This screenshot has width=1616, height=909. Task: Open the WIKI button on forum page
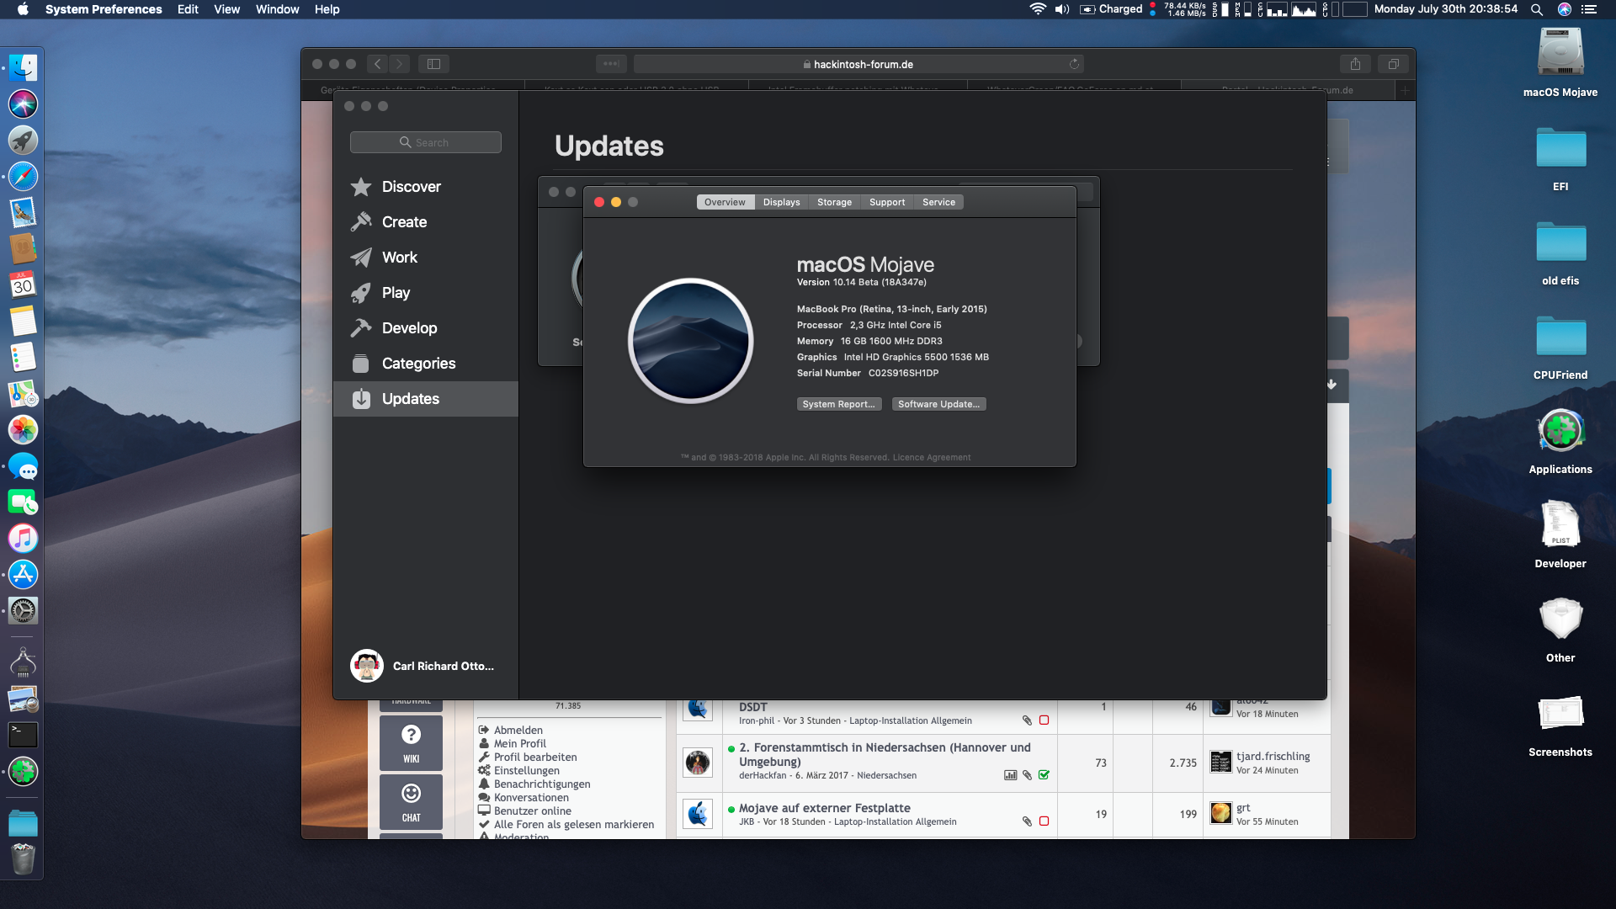coord(411,742)
